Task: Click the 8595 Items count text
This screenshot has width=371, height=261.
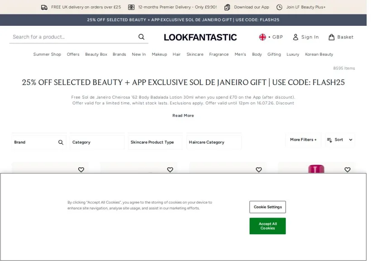Action: tap(344, 68)
